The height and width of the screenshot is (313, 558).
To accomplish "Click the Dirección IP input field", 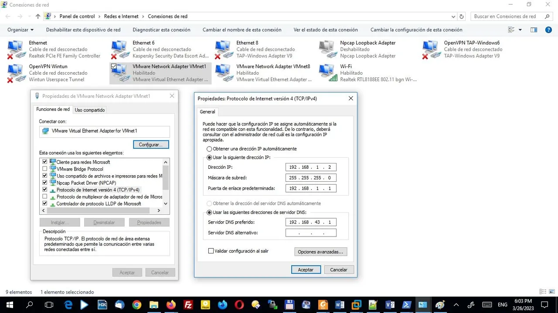I will point(311,167).
